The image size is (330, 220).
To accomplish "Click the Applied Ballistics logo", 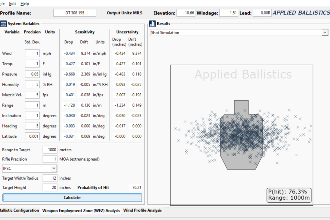I will pyautogui.click(x=301, y=13).
